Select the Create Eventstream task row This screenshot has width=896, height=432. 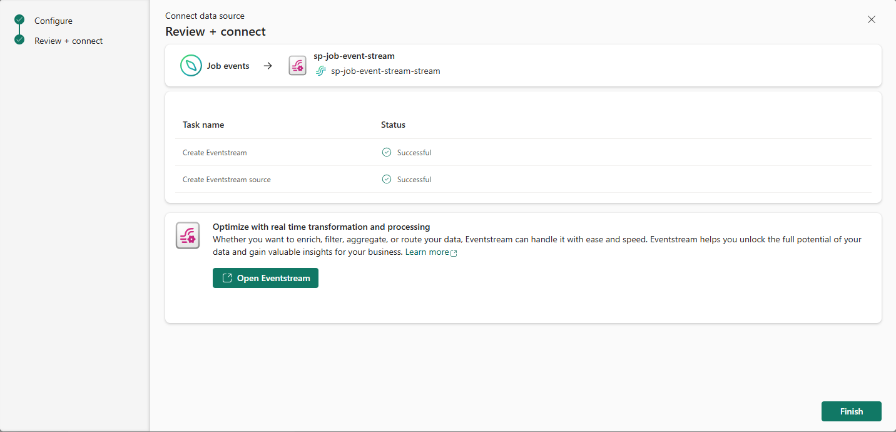coord(215,152)
